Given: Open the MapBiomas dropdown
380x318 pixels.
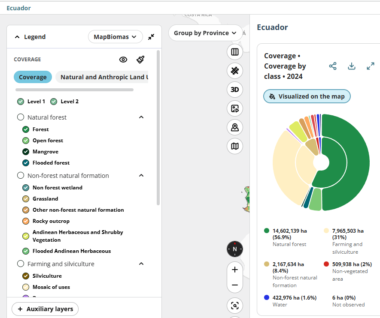Looking at the screenshot, I should click(115, 37).
